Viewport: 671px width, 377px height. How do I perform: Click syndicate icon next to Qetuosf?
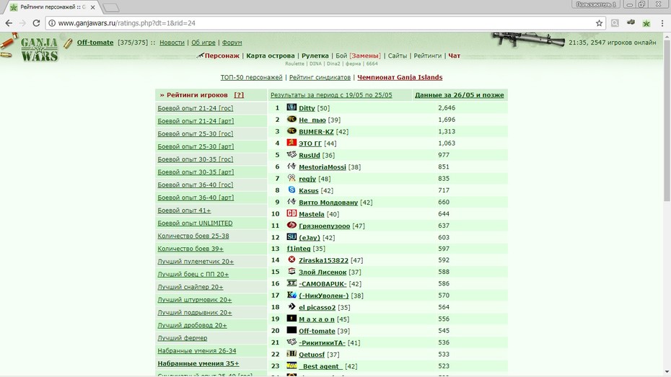291,353
